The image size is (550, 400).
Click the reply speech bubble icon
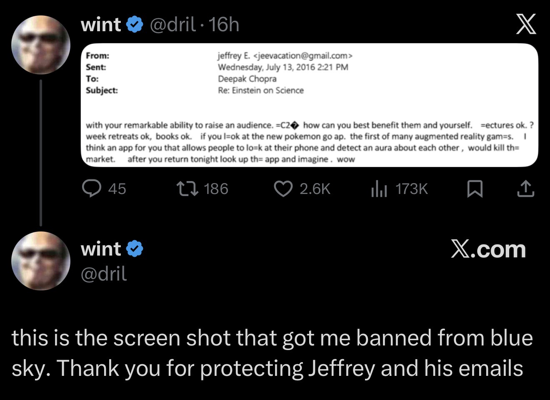tap(90, 189)
